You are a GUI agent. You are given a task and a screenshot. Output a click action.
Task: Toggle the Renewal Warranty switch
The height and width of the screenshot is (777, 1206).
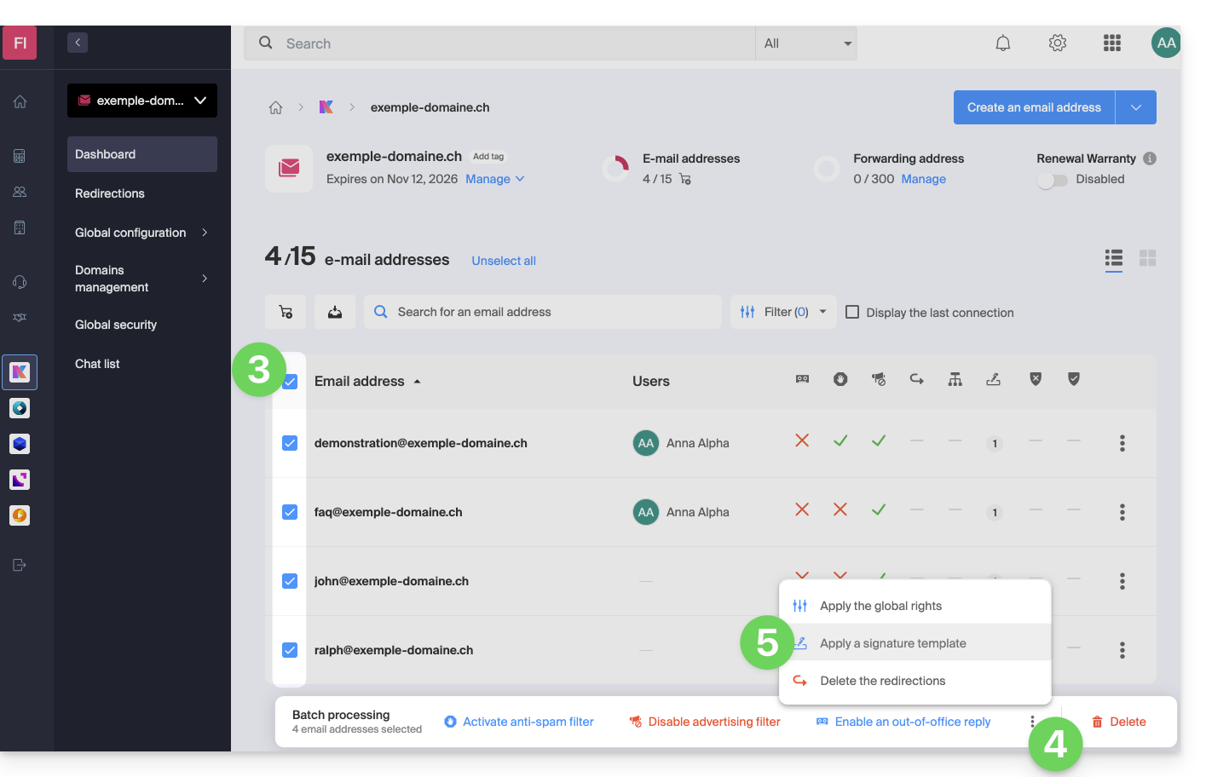click(1053, 180)
